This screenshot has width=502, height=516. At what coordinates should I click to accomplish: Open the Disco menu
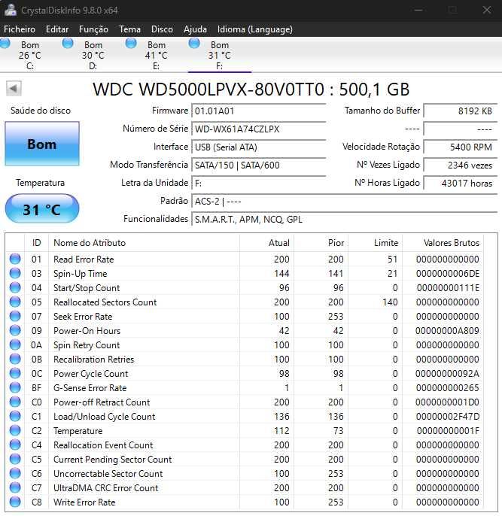pos(162,29)
